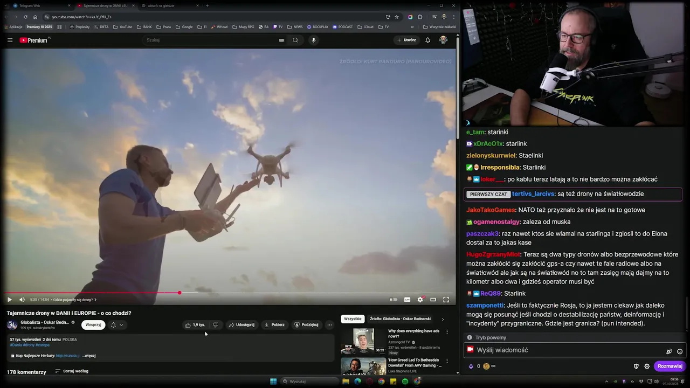Switch to 'ubisoft na giełdzie' tab
Screen dimensions: 690x388
(170, 5)
